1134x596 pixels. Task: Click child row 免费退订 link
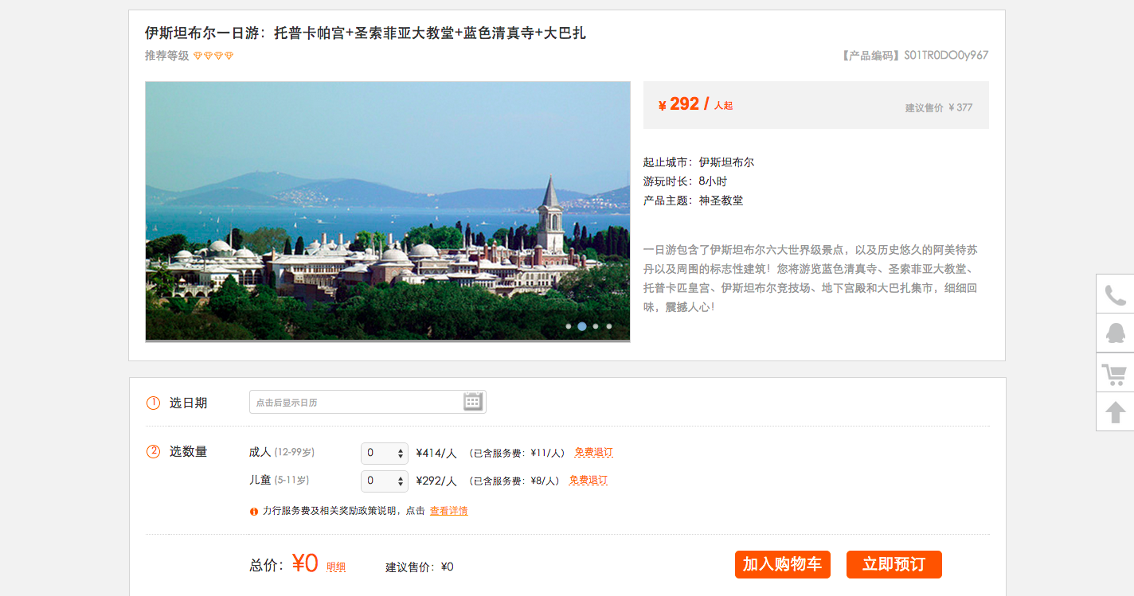pyautogui.click(x=589, y=481)
